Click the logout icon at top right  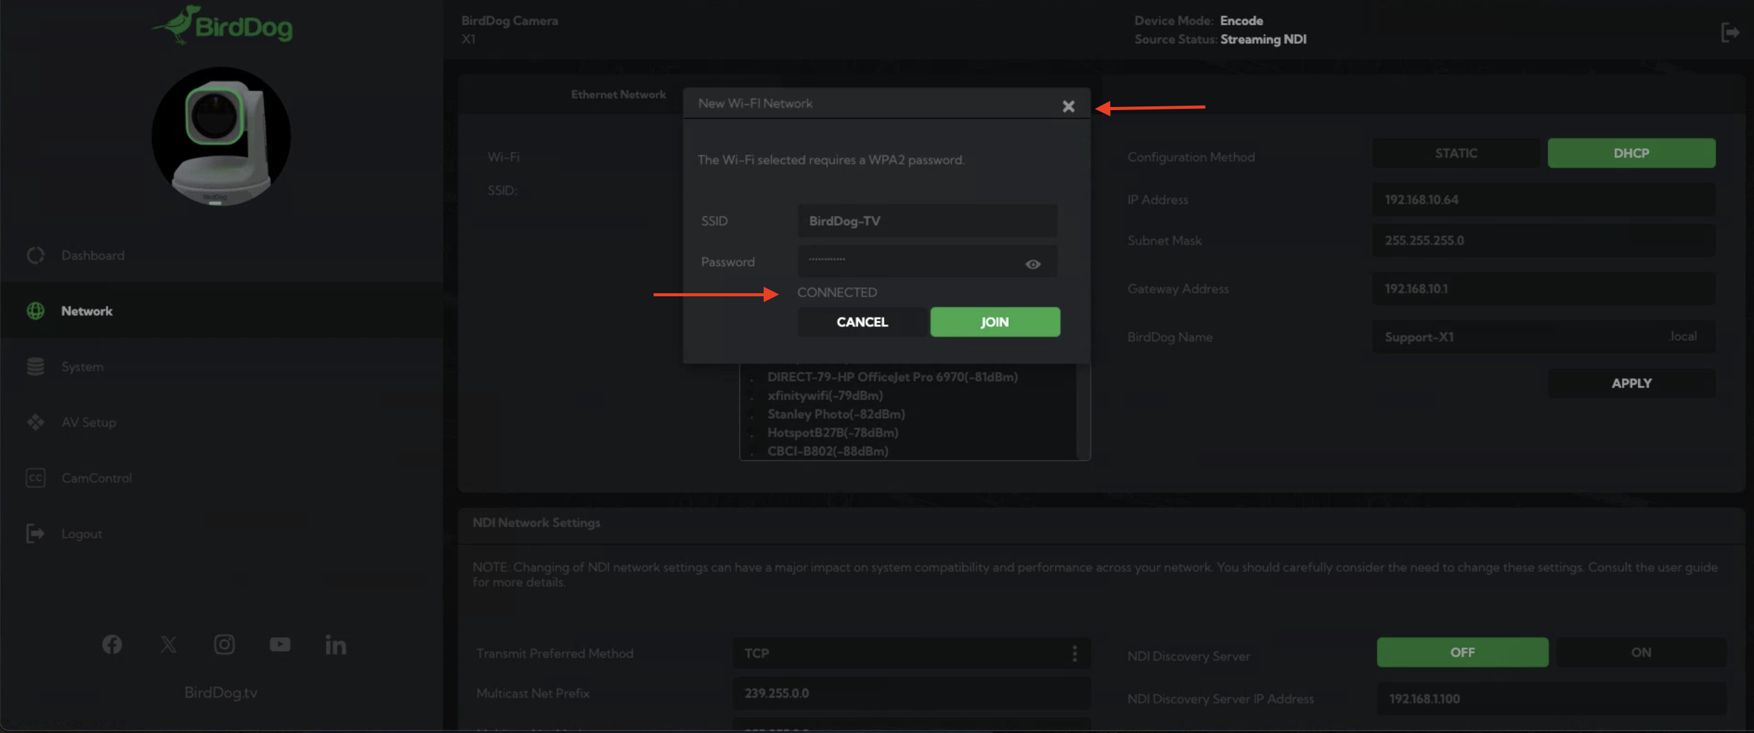click(1729, 32)
